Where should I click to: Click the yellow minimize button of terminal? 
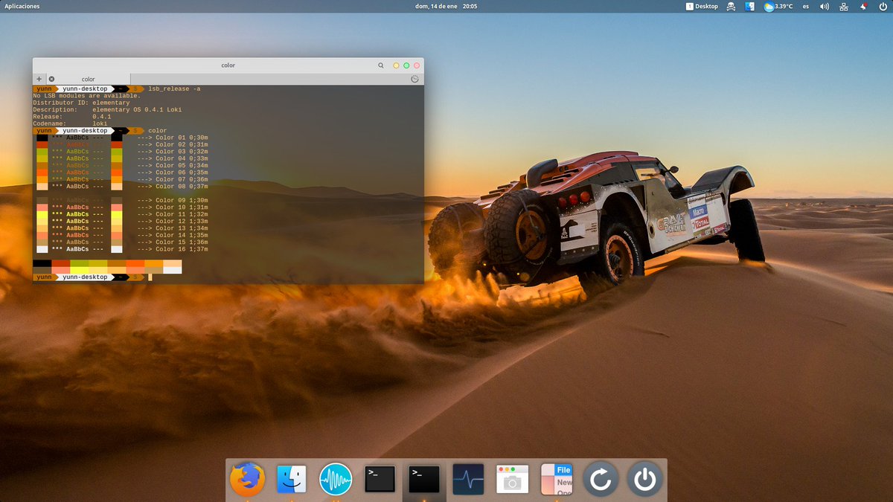point(396,65)
